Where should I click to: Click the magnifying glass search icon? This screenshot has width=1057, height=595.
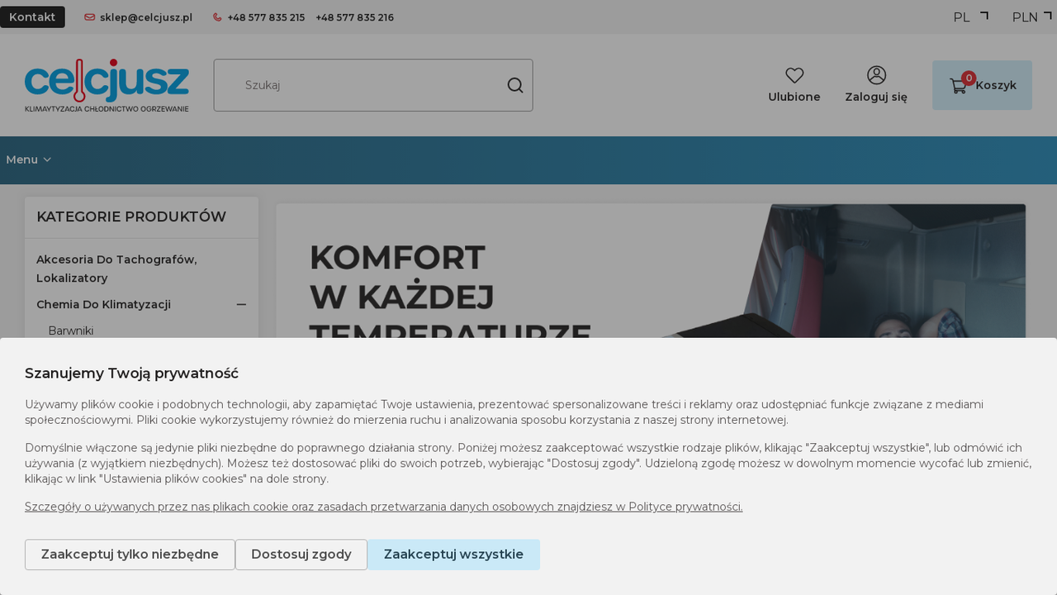click(515, 85)
